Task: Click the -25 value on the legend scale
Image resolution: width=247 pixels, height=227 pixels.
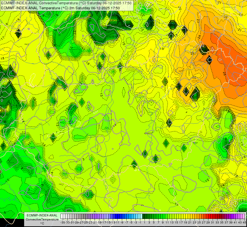Action: [86, 222]
